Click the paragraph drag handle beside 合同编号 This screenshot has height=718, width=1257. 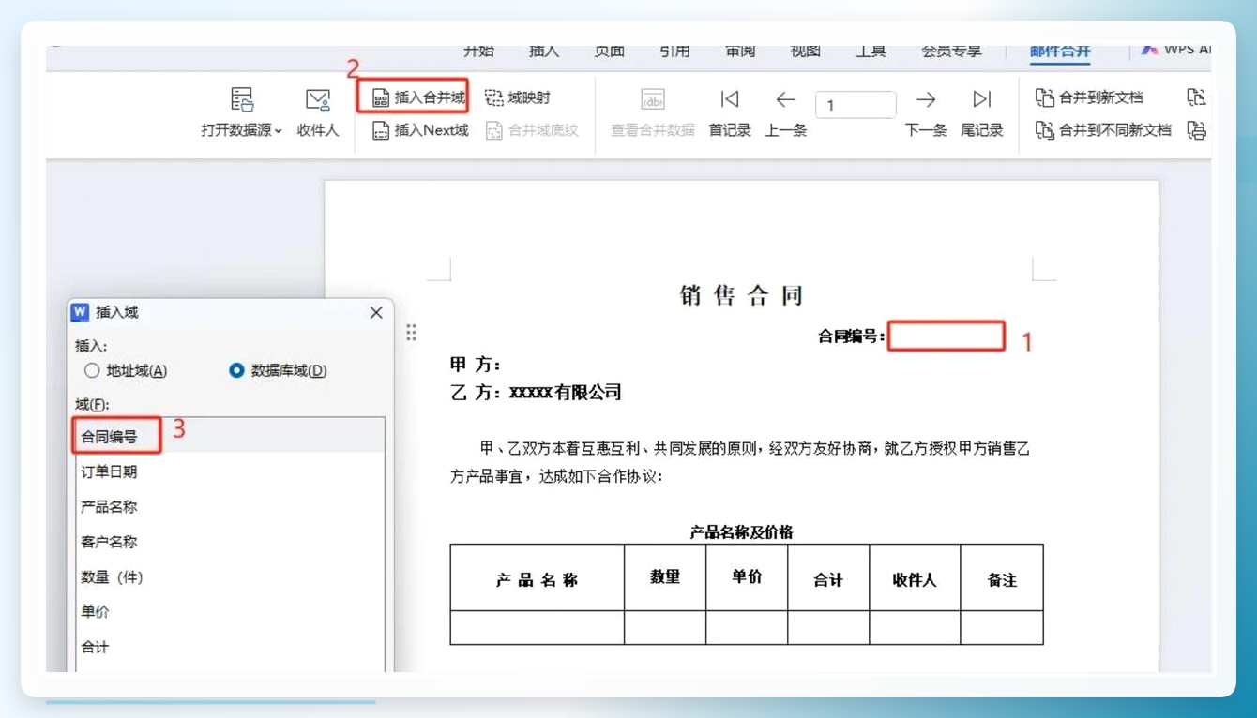(x=411, y=333)
